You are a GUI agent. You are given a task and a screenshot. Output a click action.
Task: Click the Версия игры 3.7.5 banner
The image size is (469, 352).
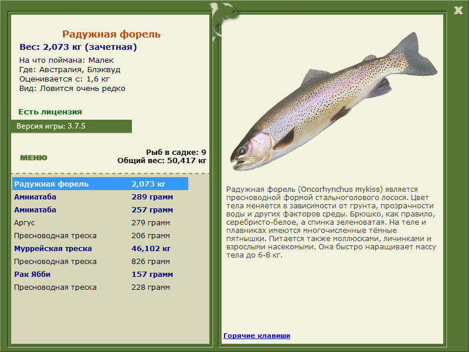[72, 126]
